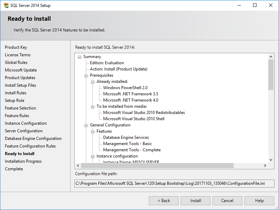Collapse the Features tree node

tap(92, 132)
